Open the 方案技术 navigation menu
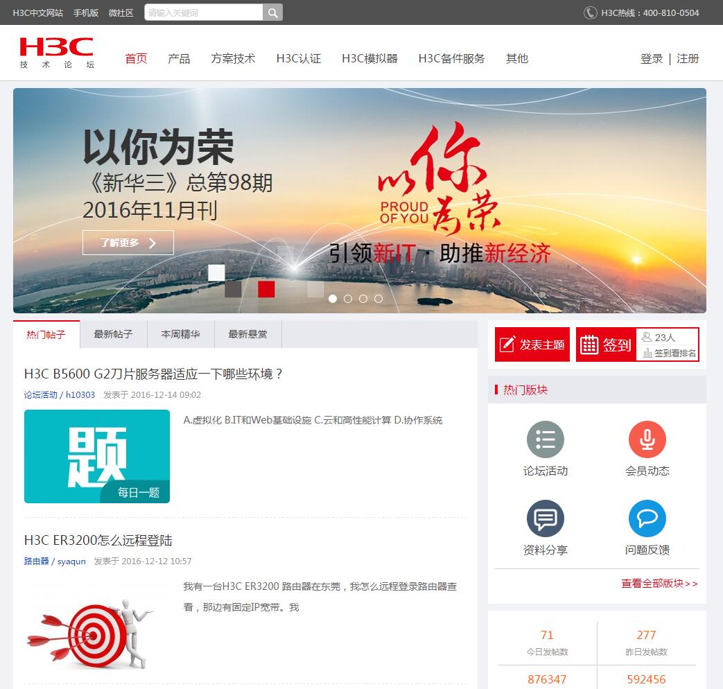 pyautogui.click(x=233, y=58)
